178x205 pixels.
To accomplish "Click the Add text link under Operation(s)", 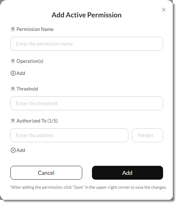I will tap(21, 73).
